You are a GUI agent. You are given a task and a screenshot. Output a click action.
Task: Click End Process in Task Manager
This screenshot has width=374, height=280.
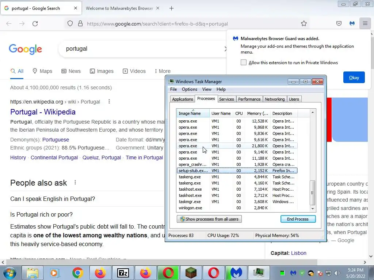point(298,219)
